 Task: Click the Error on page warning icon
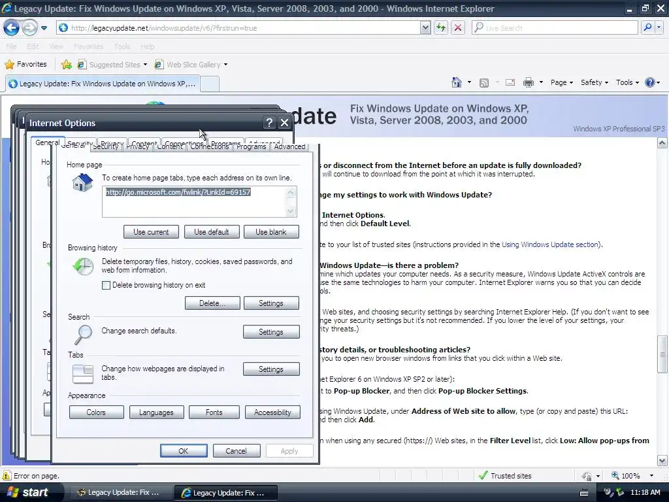pos(7,476)
